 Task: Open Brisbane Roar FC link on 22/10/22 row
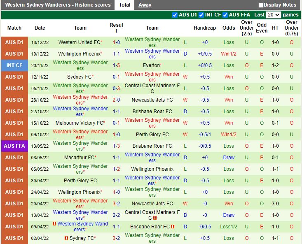pyautogui.click(x=152, y=112)
